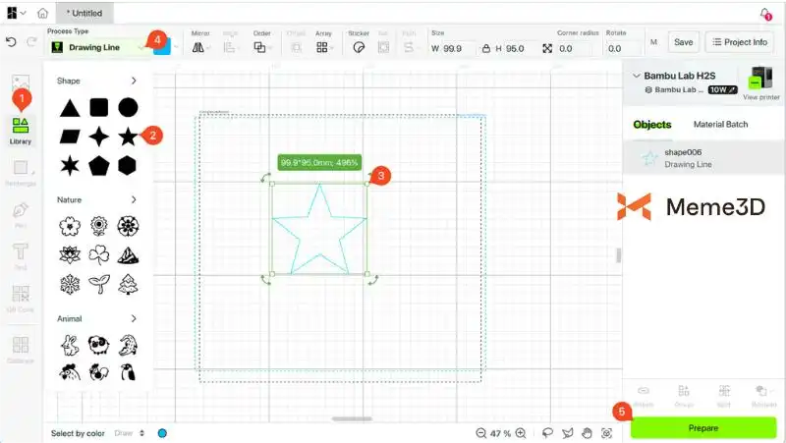Choose the hexagon shape
Viewport: 786px width, 443px height.
coord(127,164)
